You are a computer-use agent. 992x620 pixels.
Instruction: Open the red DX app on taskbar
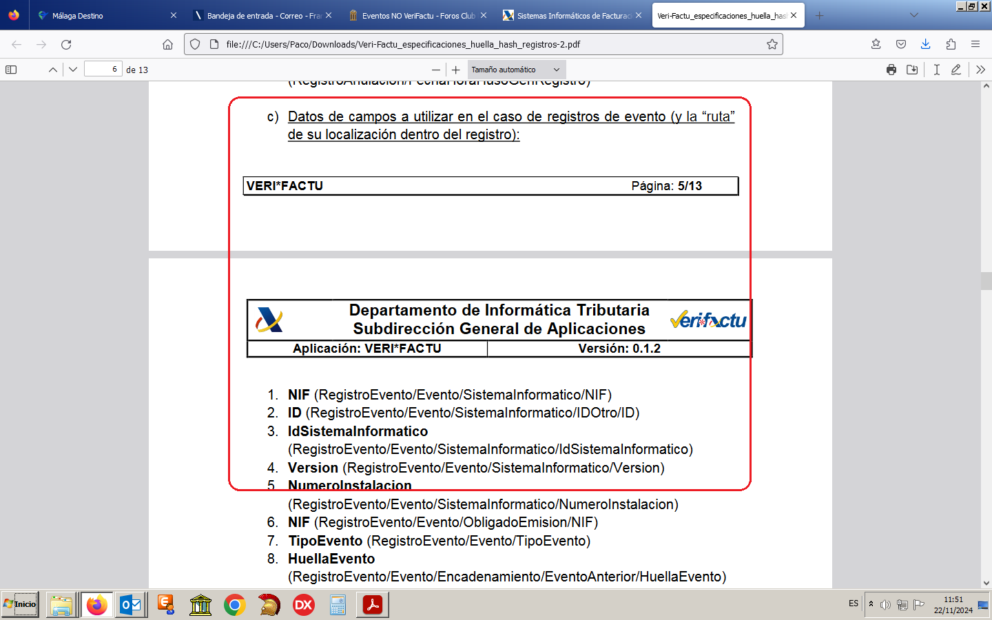click(x=304, y=605)
